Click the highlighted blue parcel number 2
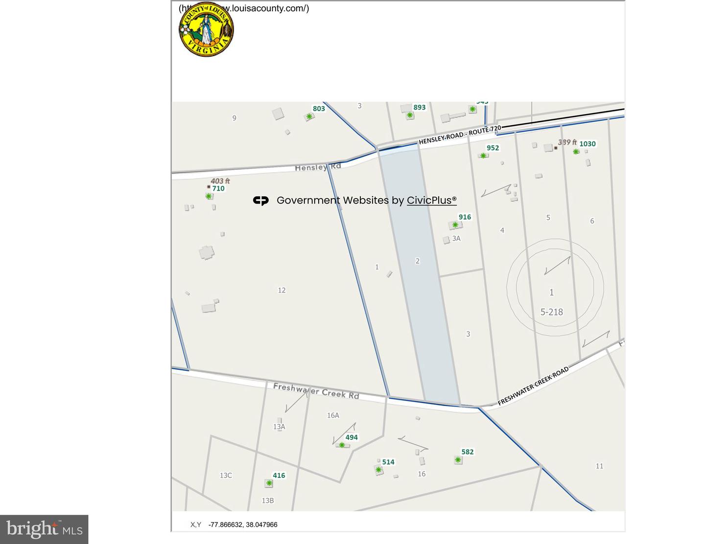705x544 pixels. [418, 261]
